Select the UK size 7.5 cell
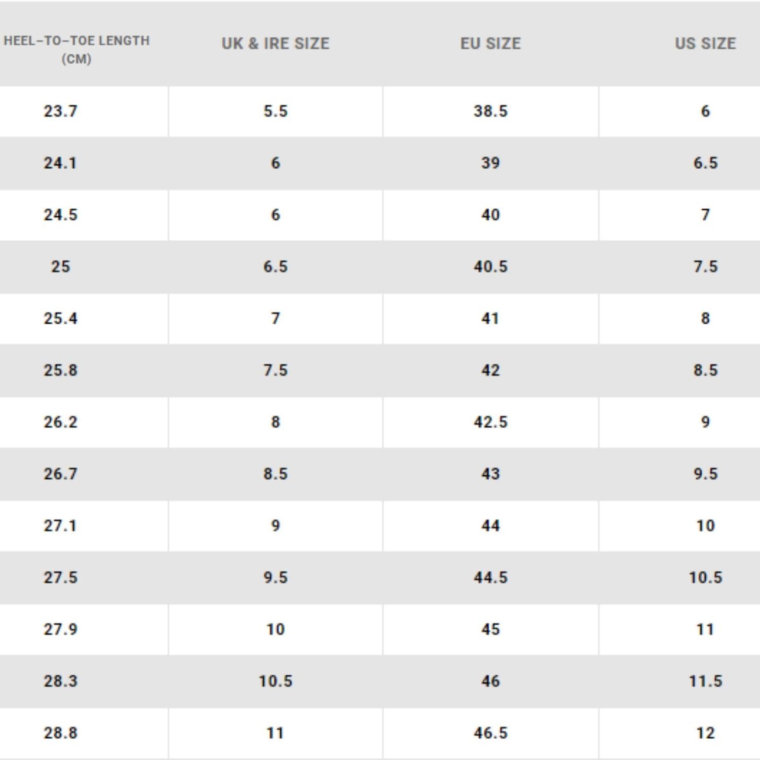Screen dimensions: 760x760 (x=275, y=370)
